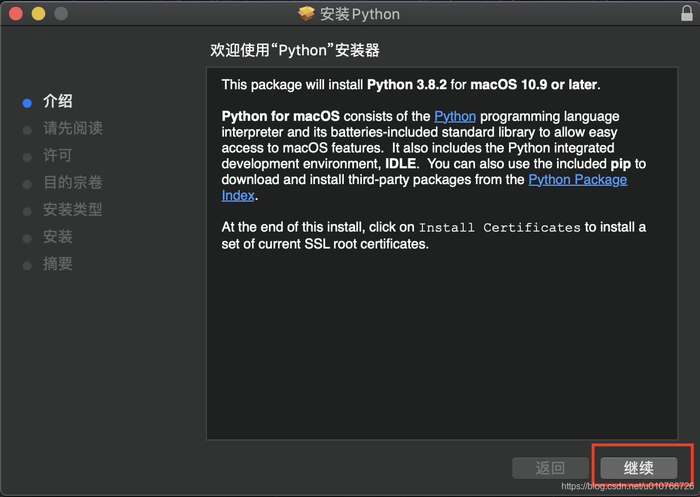The image size is (700, 497).
Task: Click the 欢迎使用“Python”安装器 heading
Action: [295, 50]
